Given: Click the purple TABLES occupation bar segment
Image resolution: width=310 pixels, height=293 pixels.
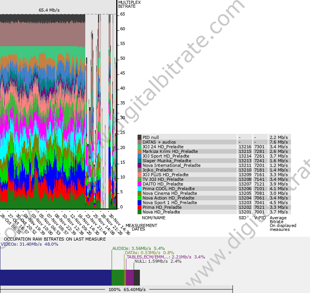Looking at the screenshot, I should click(x=130, y=277).
